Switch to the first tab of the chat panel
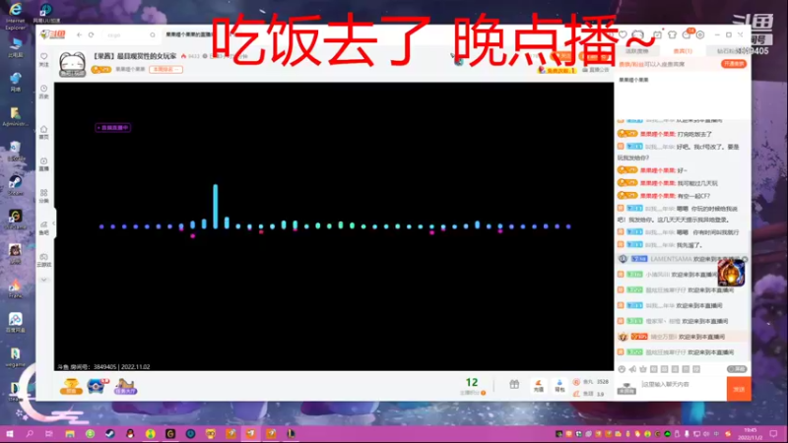The height and width of the screenshot is (443, 788). tap(636, 51)
